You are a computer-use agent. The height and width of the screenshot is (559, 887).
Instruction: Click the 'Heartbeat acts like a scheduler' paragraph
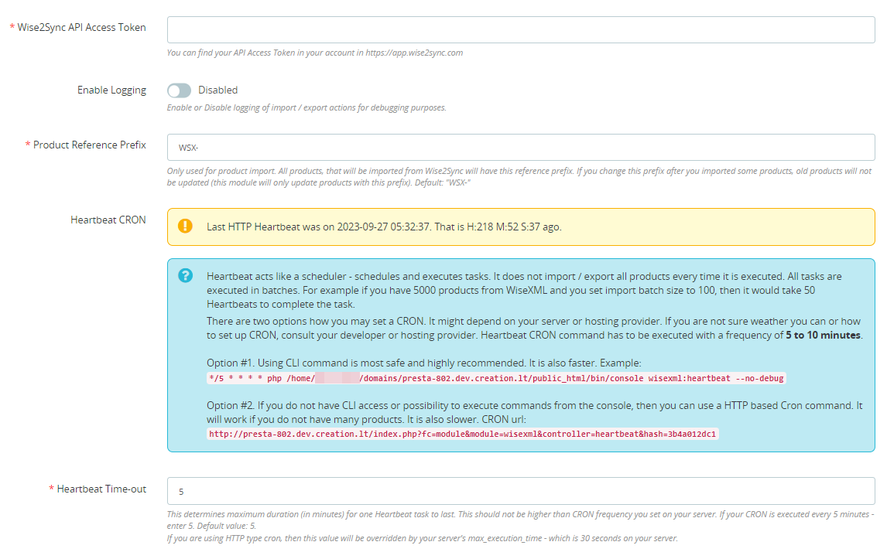pyautogui.click(x=524, y=290)
